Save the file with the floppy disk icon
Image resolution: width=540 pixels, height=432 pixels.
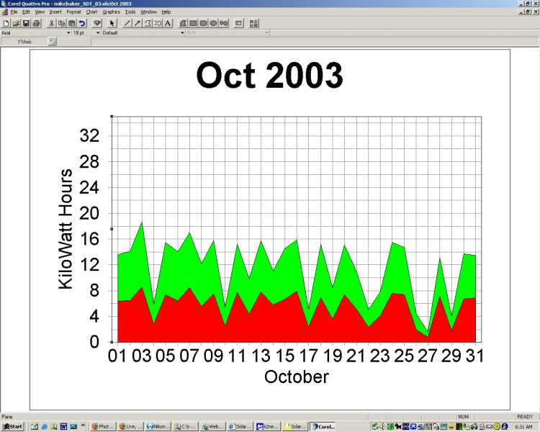tap(25, 23)
